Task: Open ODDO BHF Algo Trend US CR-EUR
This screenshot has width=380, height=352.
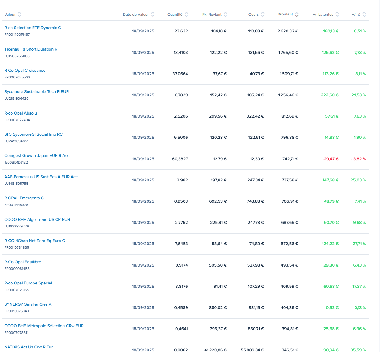Action: coord(37,219)
